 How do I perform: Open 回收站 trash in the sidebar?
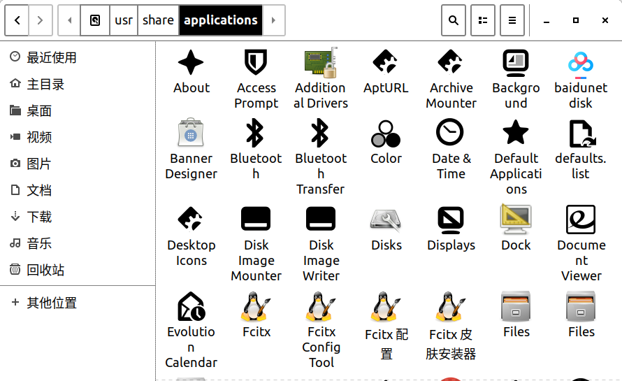pos(78,271)
